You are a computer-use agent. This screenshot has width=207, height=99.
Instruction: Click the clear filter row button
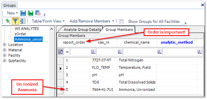pyautogui.click(x=61, y=52)
